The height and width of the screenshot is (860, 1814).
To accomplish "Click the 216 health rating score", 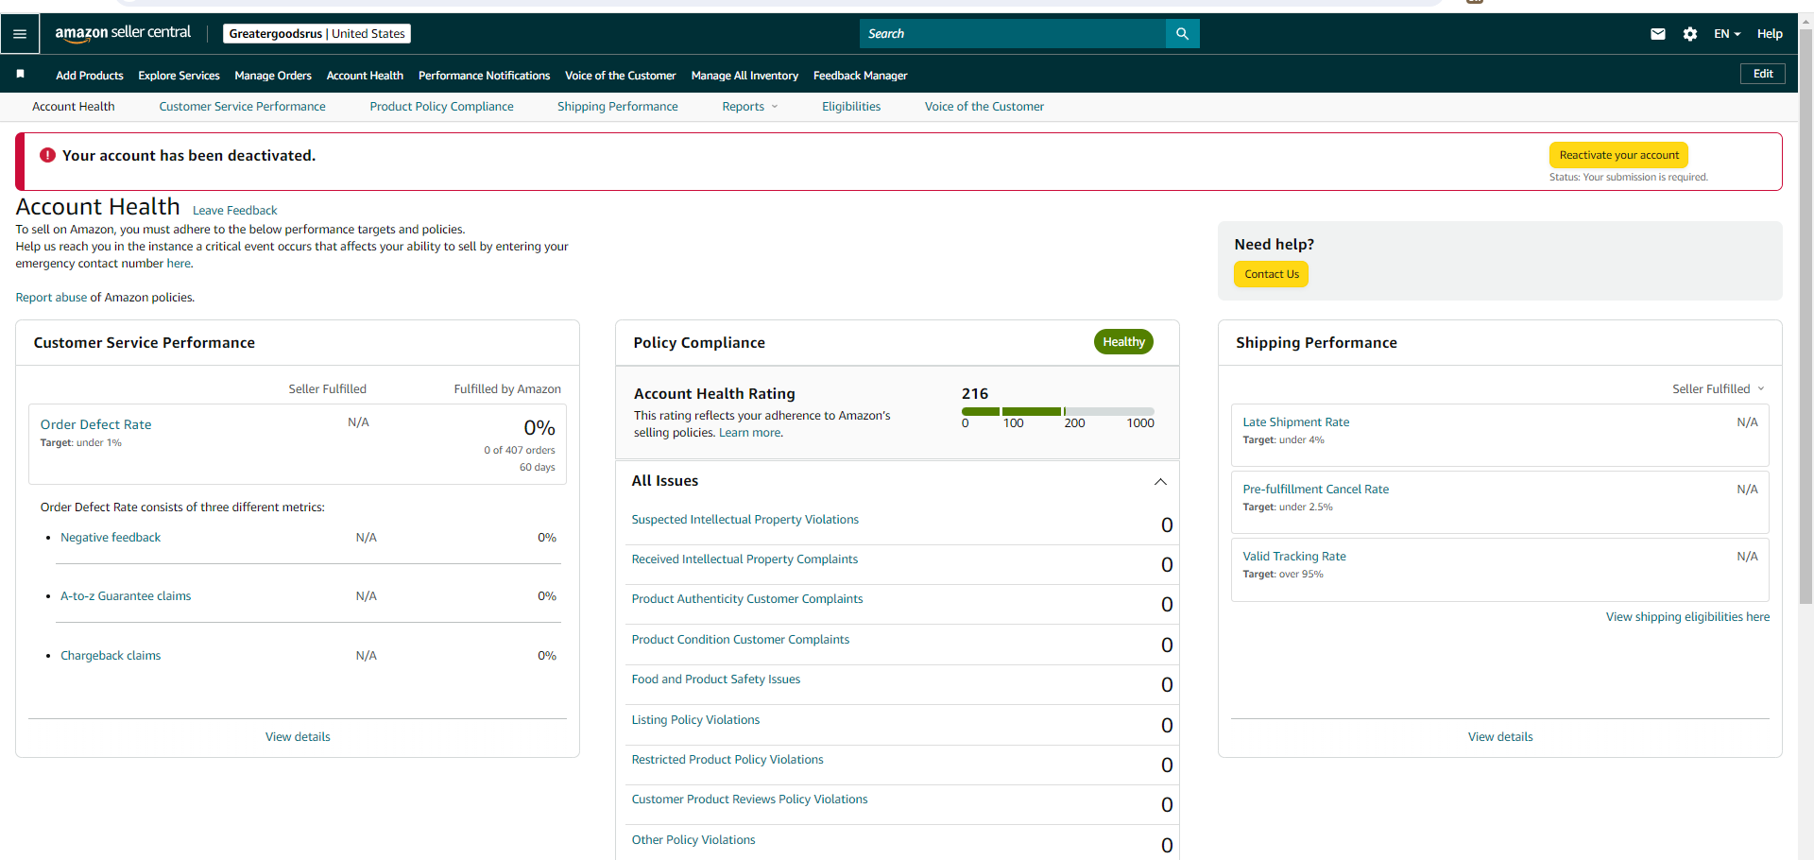I will [x=975, y=394].
